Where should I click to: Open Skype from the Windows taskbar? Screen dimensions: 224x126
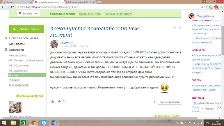[x=44, y=123]
